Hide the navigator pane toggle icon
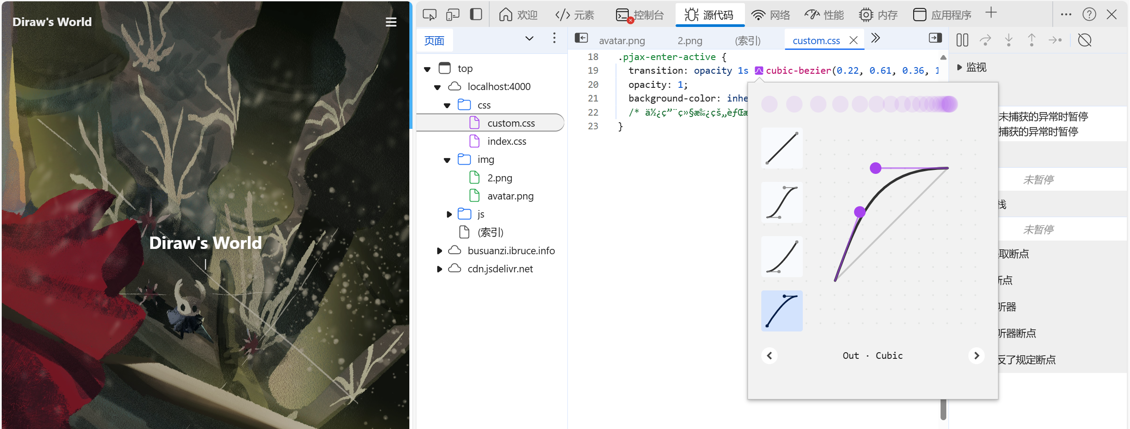This screenshot has height=429, width=1130. (581, 38)
